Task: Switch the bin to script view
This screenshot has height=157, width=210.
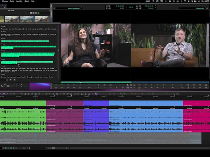Action: coord(36,13)
